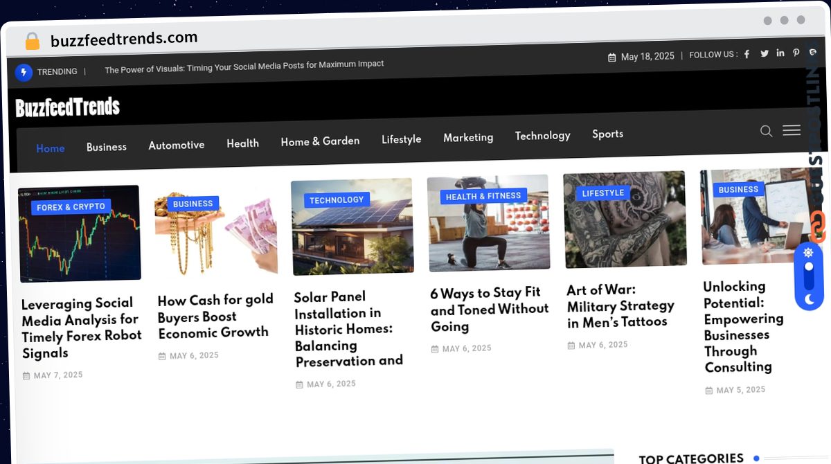The width and height of the screenshot is (831, 464).
Task: Expand the hamburger side menu
Action: [792, 130]
